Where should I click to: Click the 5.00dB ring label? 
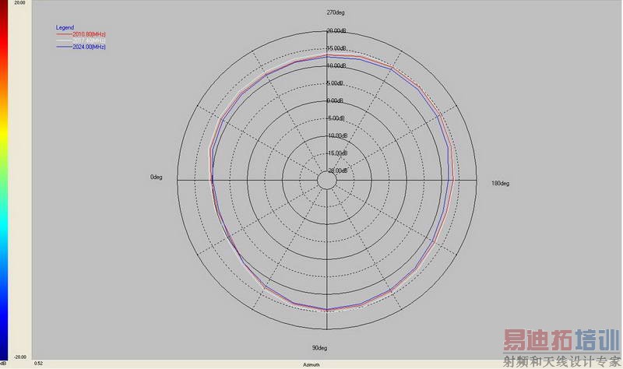335,83
